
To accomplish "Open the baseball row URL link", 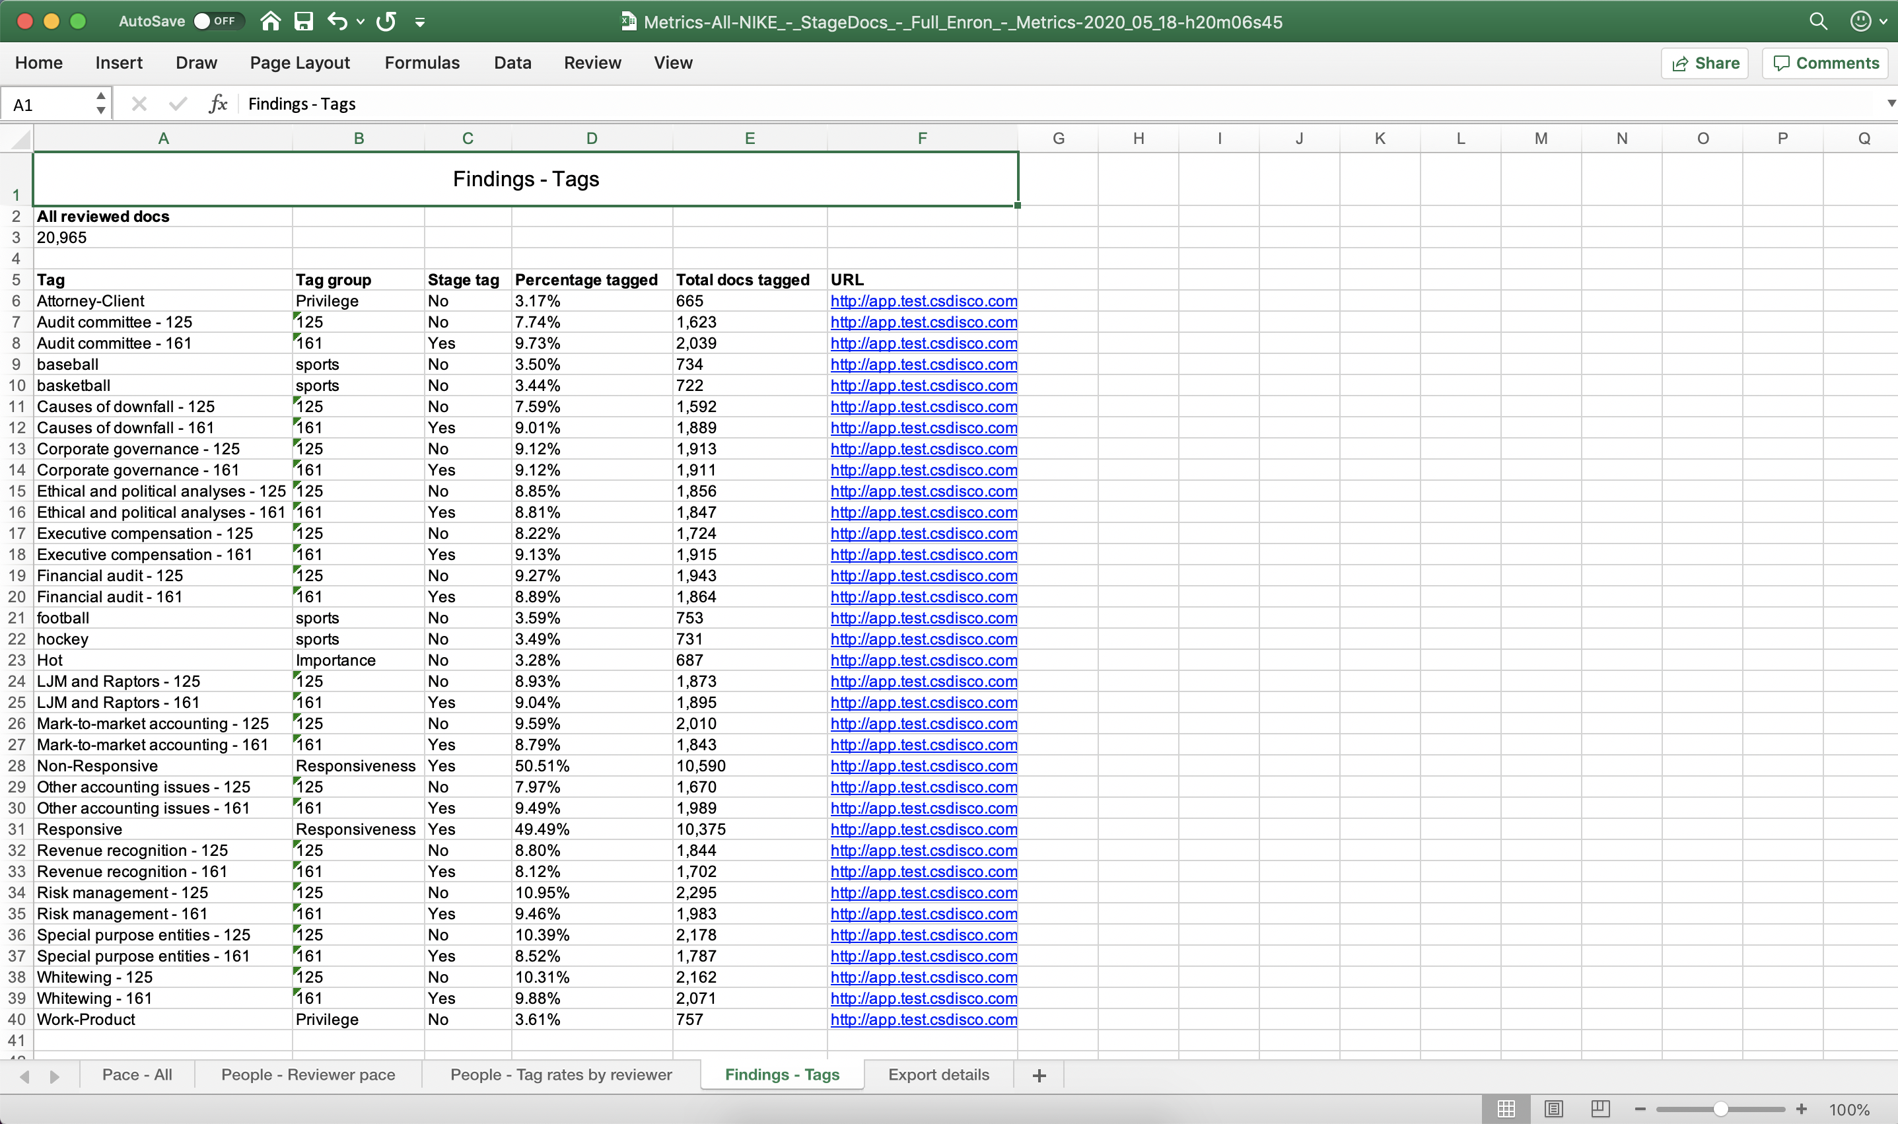I will 923,365.
